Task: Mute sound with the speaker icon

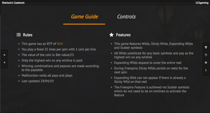Action: coord(4,62)
